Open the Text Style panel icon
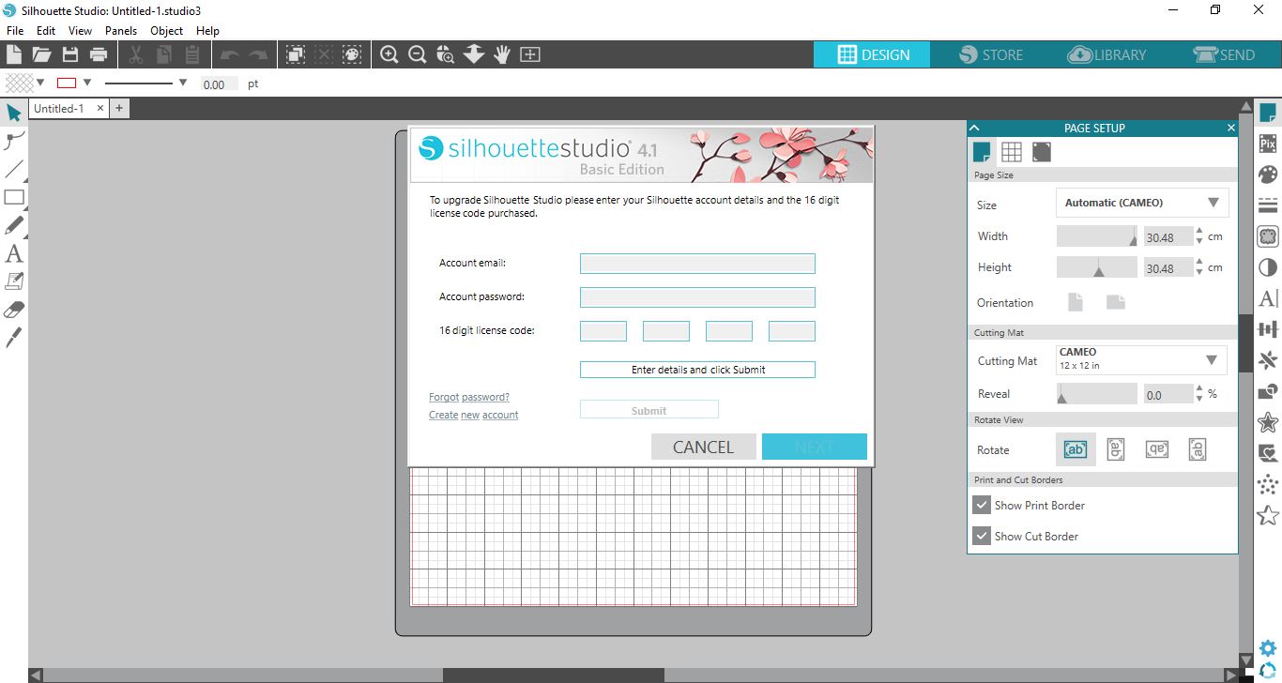1282x683 pixels. 1268,298
